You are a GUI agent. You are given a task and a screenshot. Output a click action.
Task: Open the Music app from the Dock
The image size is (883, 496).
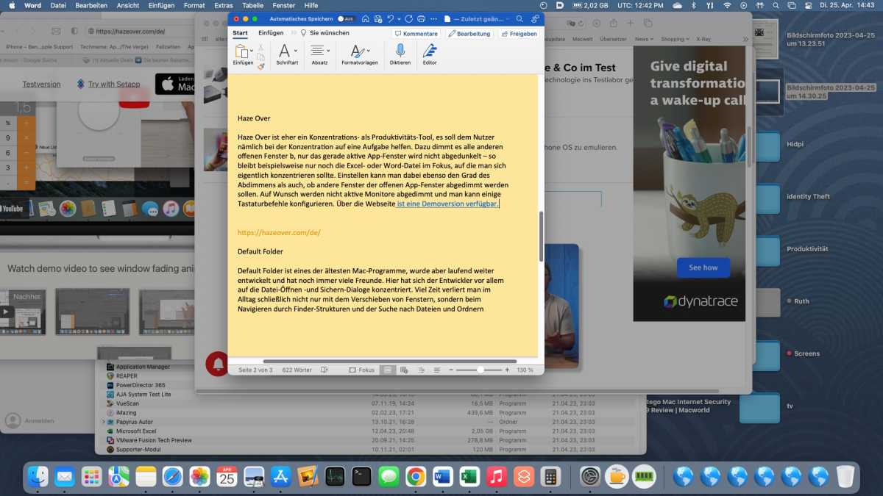(x=497, y=476)
